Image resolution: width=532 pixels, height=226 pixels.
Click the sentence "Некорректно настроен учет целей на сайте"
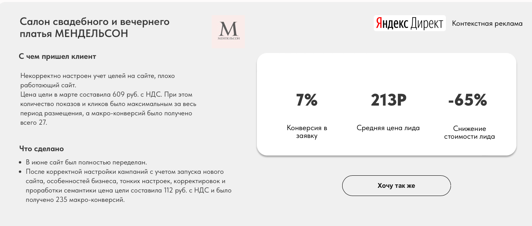point(97,76)
